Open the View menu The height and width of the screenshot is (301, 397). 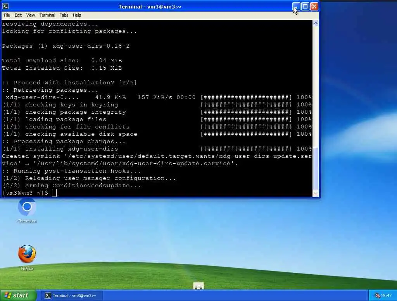pos(30,15)
